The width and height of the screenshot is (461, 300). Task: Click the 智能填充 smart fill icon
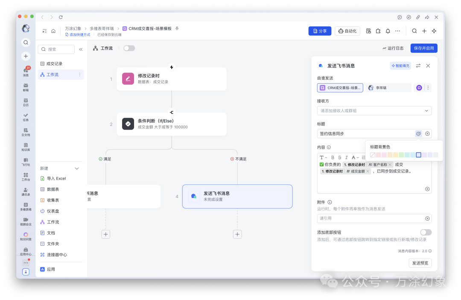pos(400,65)
